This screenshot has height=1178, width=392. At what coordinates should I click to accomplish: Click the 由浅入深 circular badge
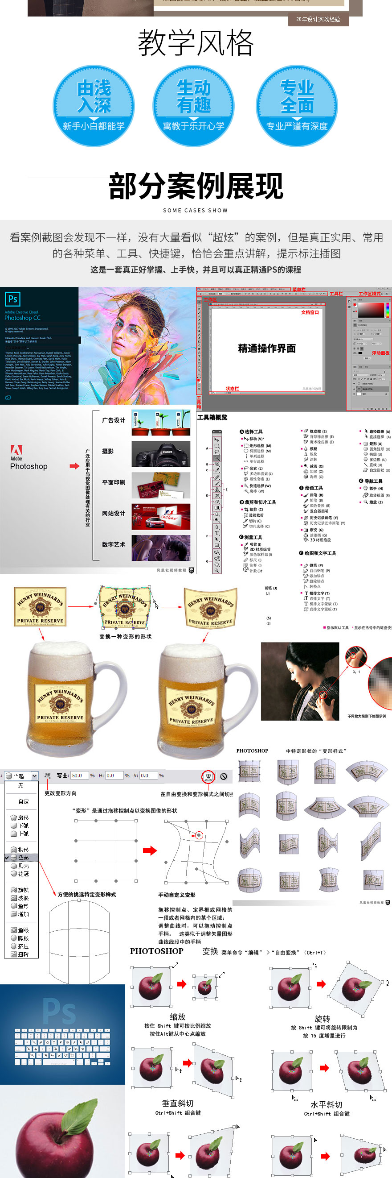coord(94,106)
